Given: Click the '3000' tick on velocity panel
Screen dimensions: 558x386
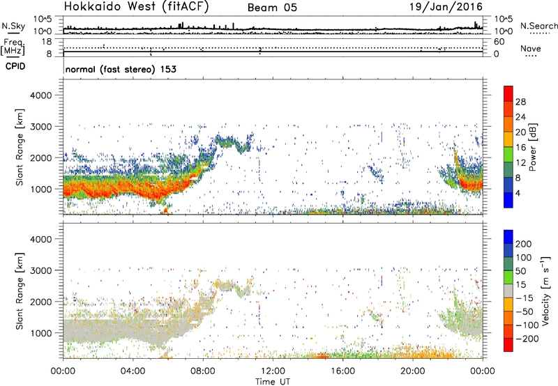Looking at the screenshot, I should [x=40, y=270].
